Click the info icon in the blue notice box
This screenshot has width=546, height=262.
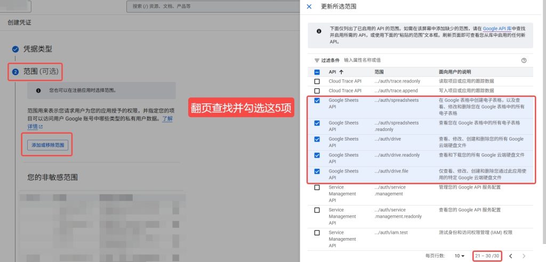pyautogui.click(x=319, y=31)
